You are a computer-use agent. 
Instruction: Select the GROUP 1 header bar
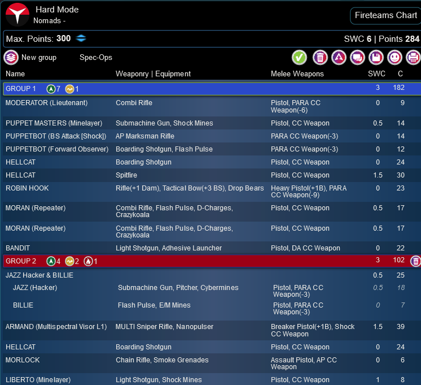tap(212, 89)
